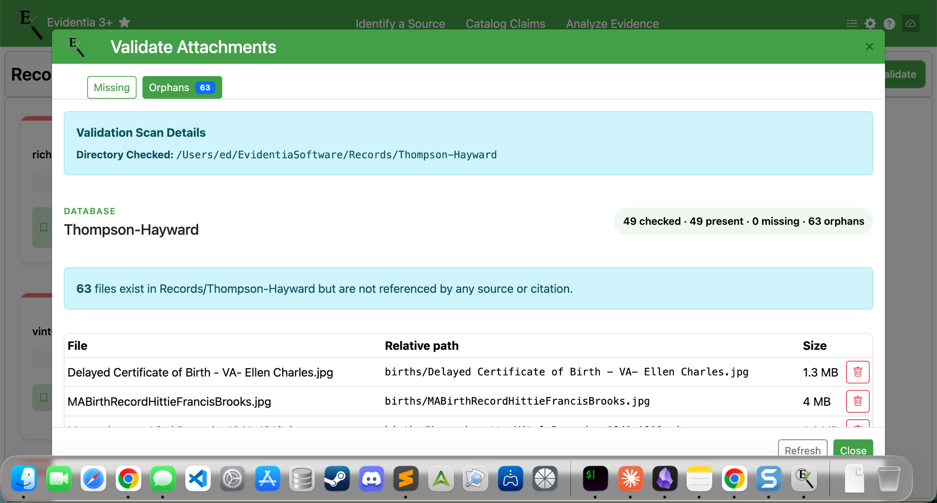Open Messages from the dock

(x=163, y=478)
